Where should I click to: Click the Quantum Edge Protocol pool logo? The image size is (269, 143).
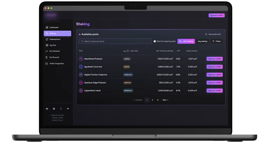(x=81, y=83)
